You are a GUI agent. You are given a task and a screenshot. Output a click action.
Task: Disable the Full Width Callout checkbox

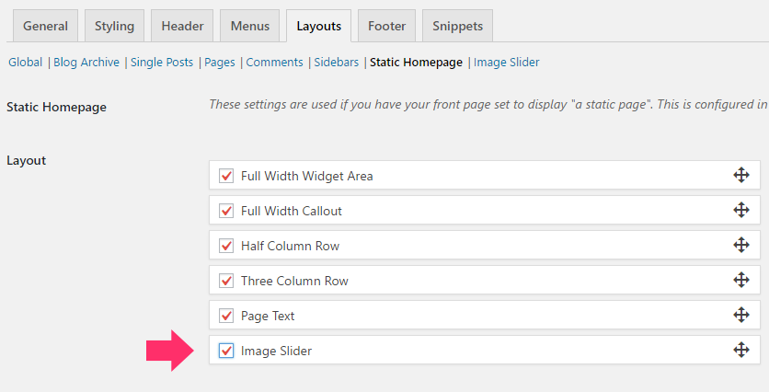coord(226,211)
